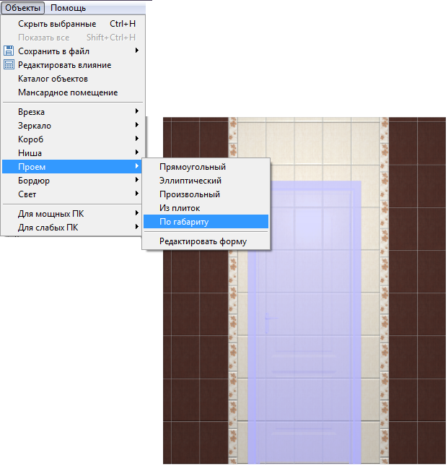Select Из плиток option

pos(206,208)
